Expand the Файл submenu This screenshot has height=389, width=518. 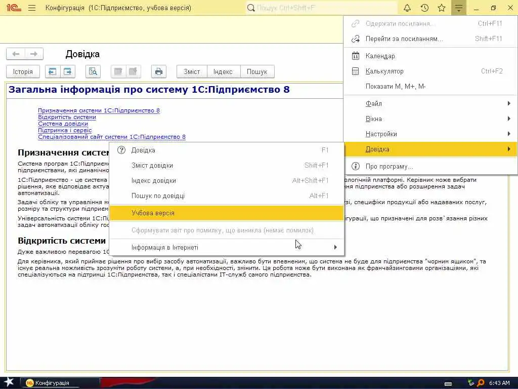click(430, 103)
